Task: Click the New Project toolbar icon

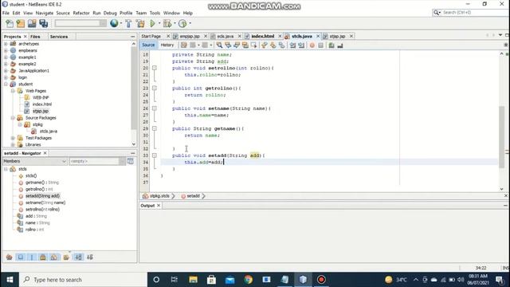Action: (x=21, y=23)
